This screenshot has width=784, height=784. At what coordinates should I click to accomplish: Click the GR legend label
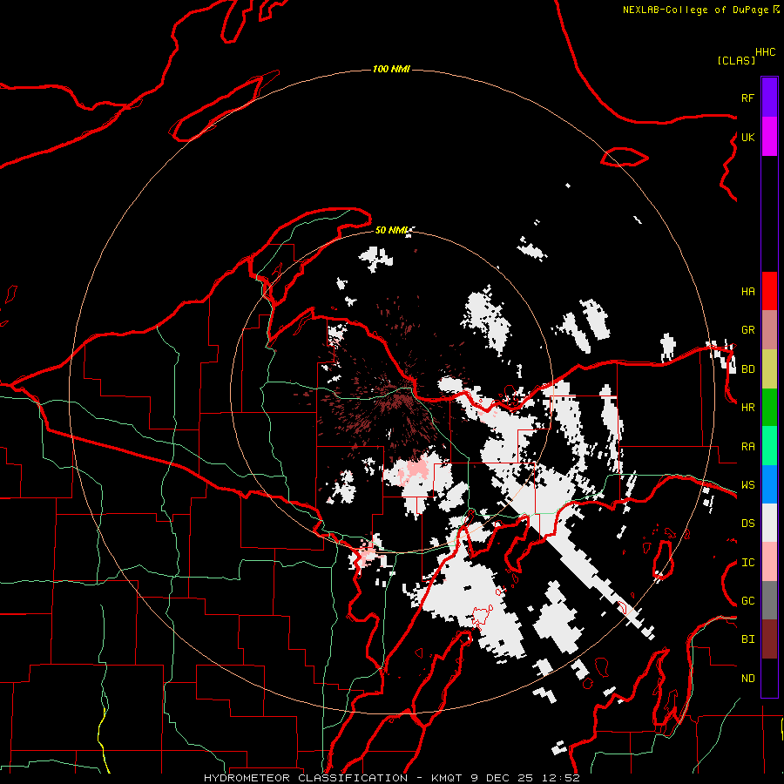747,330
